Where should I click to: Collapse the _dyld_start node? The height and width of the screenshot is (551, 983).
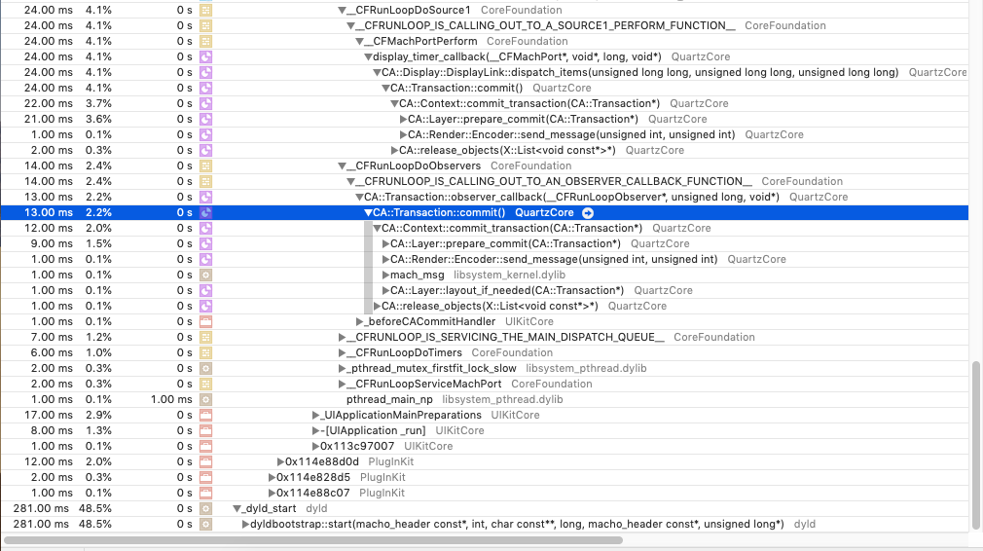coord(237,509)
